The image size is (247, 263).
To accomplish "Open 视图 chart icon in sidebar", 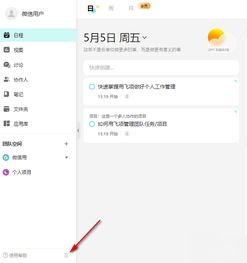I will pos(6,50).
